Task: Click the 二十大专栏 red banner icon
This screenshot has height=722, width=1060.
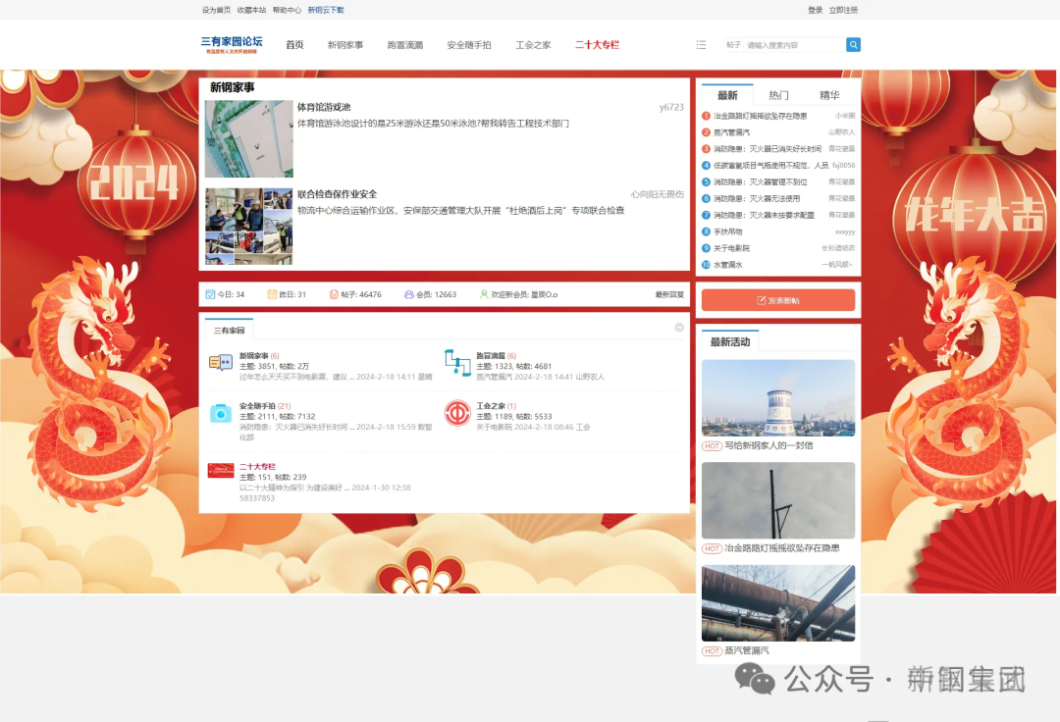Action: pyautogui.click(x=221, y=471)
